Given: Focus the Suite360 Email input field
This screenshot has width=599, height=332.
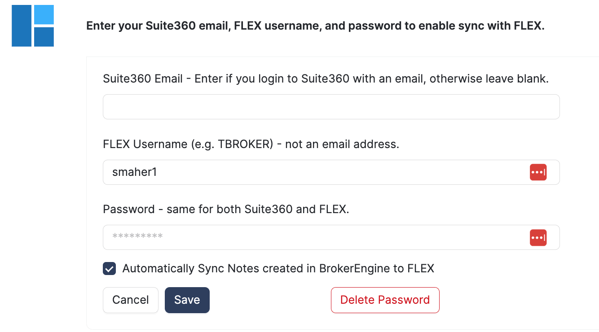Looking at the screenshot, I should tap(331, 107).
